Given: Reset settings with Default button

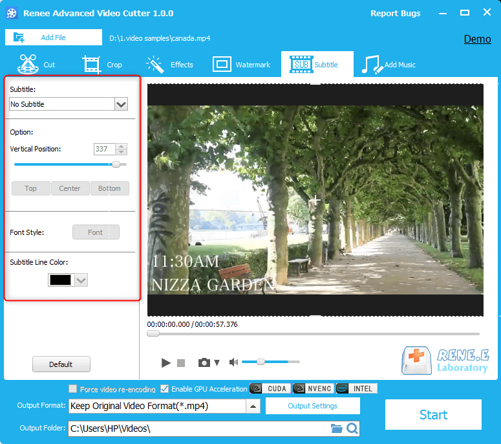Looking at the screenshot, I should pyautogui.click(x=61, y=364).
